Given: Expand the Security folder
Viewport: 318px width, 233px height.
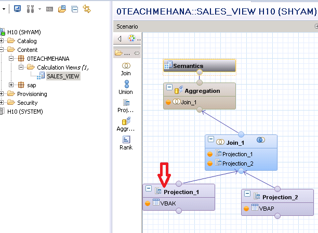Looking at the screenshot, I should pos(2,102).
